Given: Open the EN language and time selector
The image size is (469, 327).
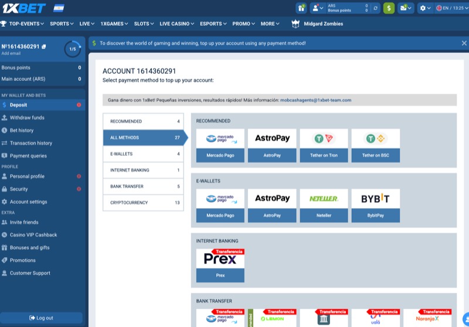Looking at the screenshot, I should click(452, 8).
